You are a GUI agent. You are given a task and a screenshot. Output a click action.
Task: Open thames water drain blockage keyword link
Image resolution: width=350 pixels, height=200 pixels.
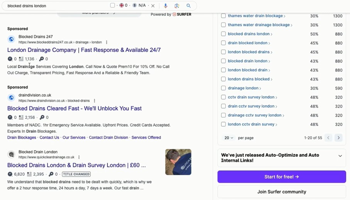click(255, 15)
